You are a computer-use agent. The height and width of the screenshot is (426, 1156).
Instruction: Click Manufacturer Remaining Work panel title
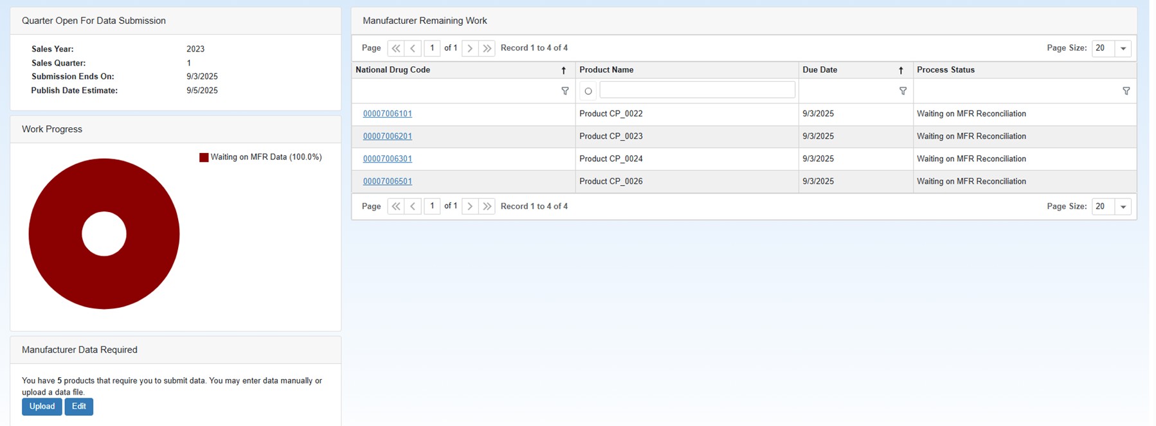pyautogui.click(x=425, y=21)
